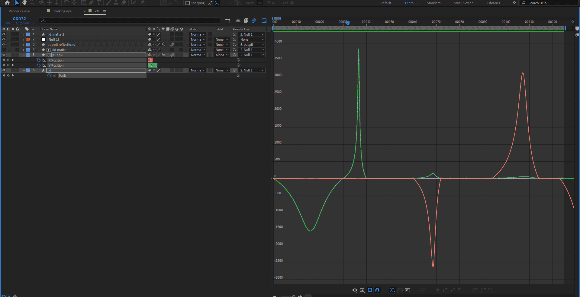Toggle the Snapping checkbox
This screenshot has height=297, width=580.
188,3
